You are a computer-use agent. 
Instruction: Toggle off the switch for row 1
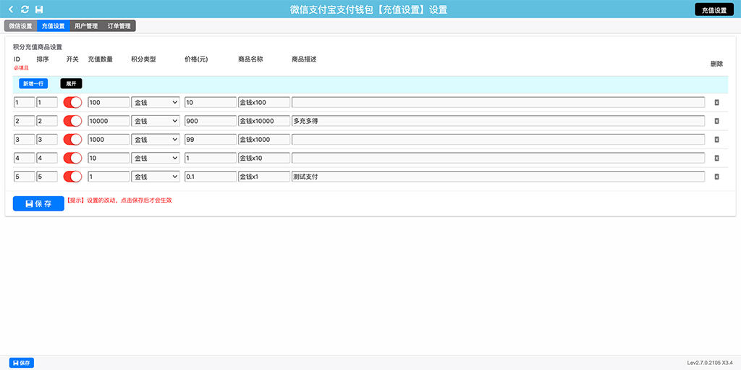72,103
